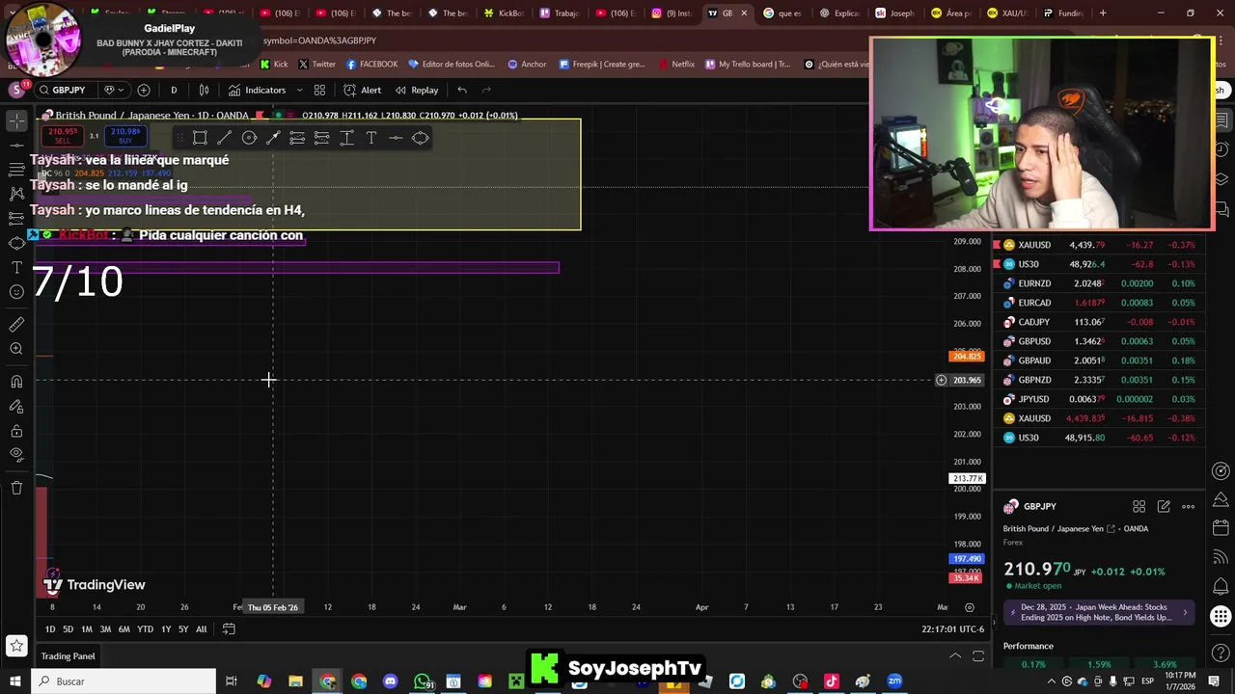Toggle the magnet mode icon
Viewport: 1235px width, 694px height.
[16, 382]
